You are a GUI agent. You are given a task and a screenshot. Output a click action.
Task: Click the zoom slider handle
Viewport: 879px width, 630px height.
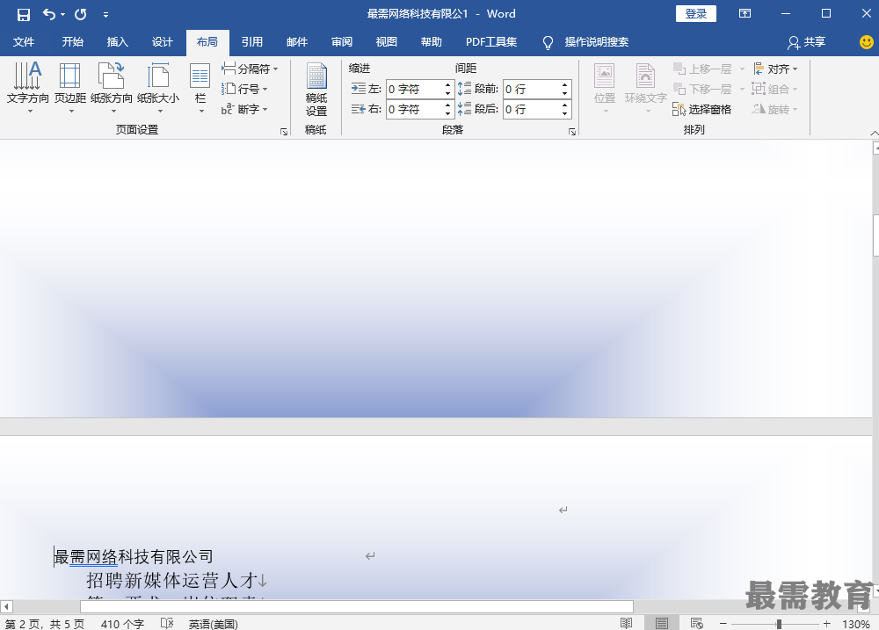[x=779, y=623]
